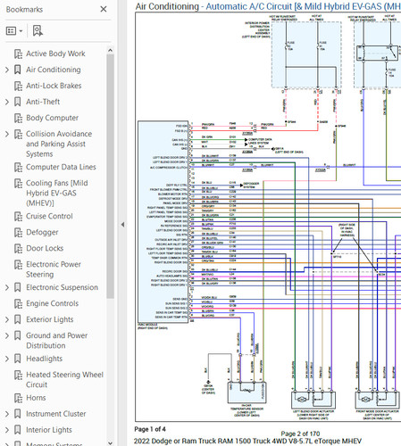Expand Ground and Power Distribution bookmark
This screenshot has width=401, height=446.
tap(7, 335)
